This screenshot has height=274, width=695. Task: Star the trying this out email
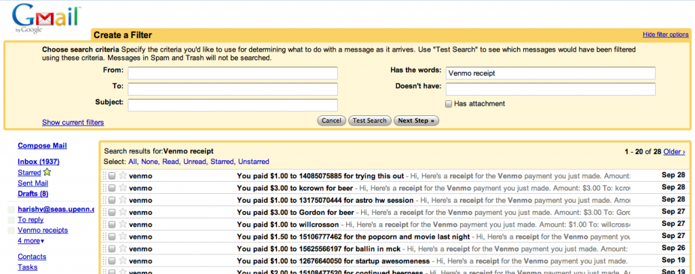click(124, 175)
